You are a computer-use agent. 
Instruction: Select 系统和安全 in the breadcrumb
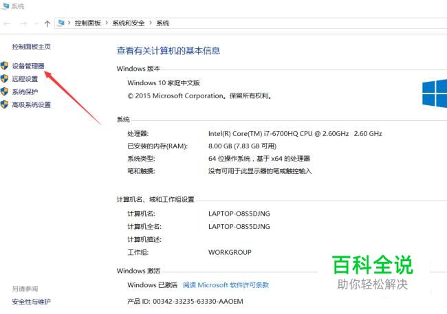coord(129,23)
